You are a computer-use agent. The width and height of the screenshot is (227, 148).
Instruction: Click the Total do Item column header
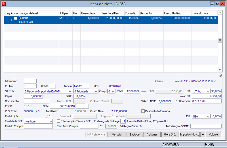tap(205, 13)
